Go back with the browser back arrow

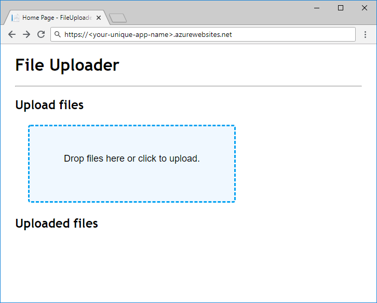(12, 34)
